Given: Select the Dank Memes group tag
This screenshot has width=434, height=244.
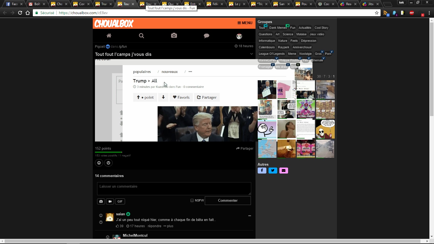Looking at the screenshot, I should coord(278,28).
